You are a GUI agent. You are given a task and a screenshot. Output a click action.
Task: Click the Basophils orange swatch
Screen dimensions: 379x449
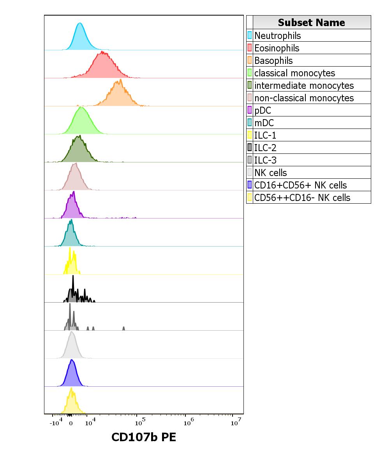pyautogui.click(x=250, y=60)
